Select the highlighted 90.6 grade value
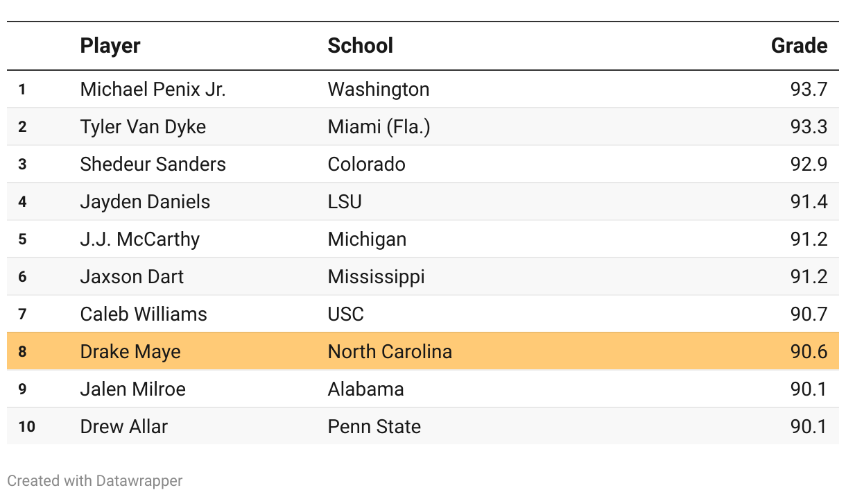Screen dimensions: 846x497 coord(809,352)
